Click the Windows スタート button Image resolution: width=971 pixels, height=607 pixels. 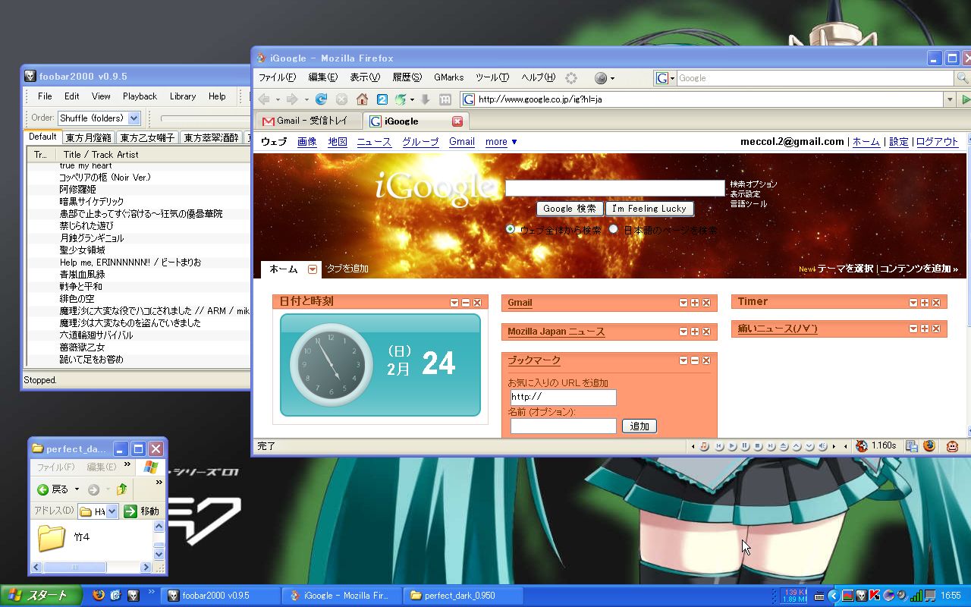[41, 596]
